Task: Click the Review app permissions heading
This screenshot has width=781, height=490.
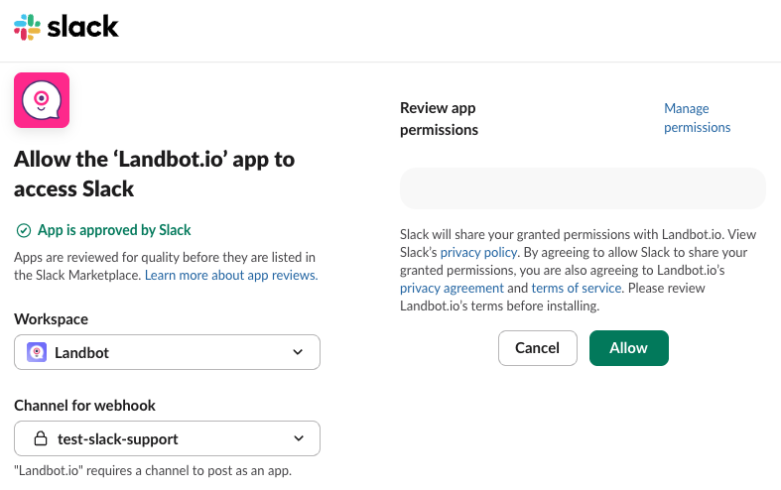Action: (x=439, y=119)
